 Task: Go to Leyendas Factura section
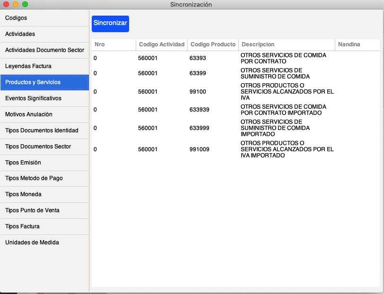point(44,66)
